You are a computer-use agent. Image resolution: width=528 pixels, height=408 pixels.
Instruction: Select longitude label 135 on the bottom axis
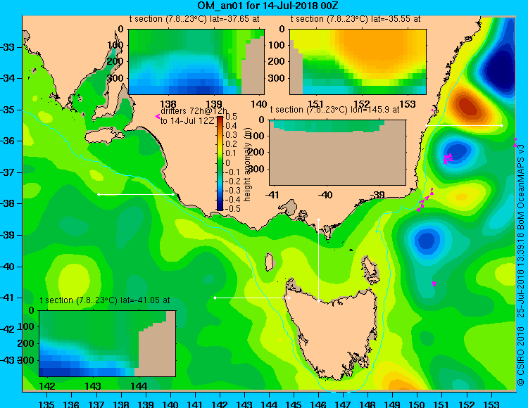[x=46, y=404]
